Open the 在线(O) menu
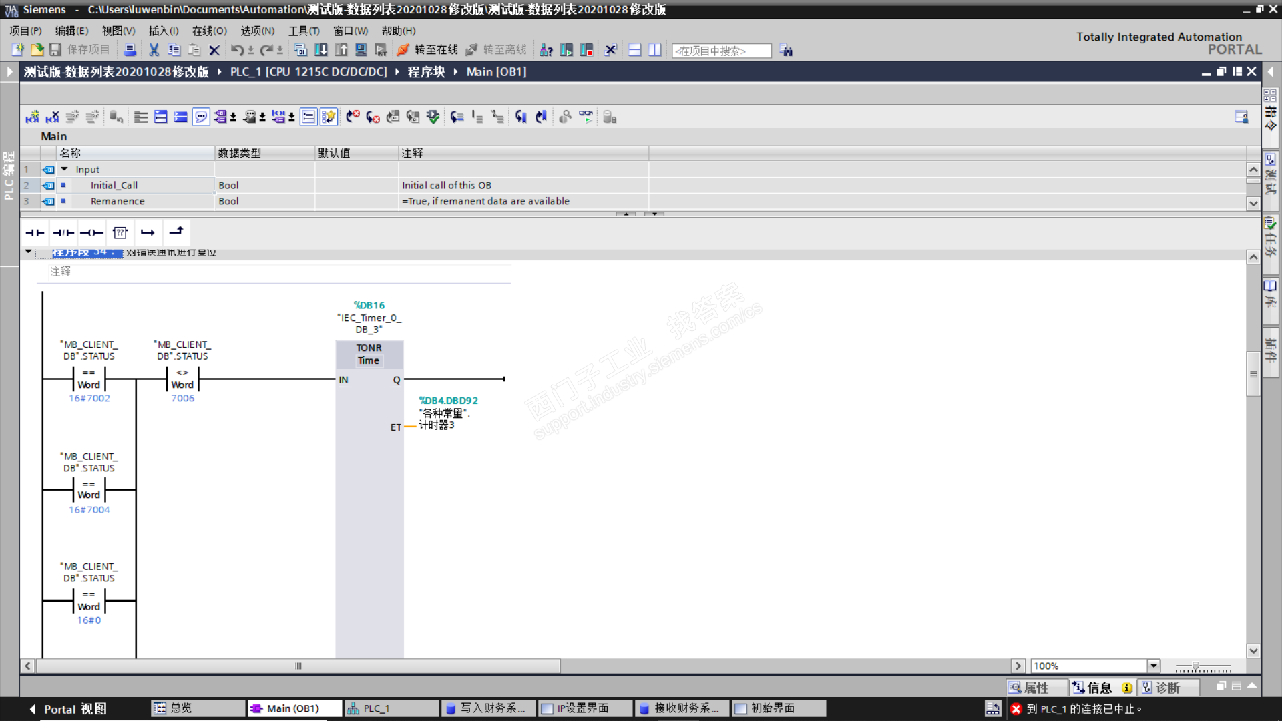The height and width of the screenshot is (721, 1282). coord(209,31)
